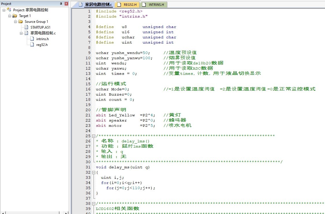The image size is (325, 214).
Task: Click the '//管脚声明' comment on line 20
Action: 111,110
